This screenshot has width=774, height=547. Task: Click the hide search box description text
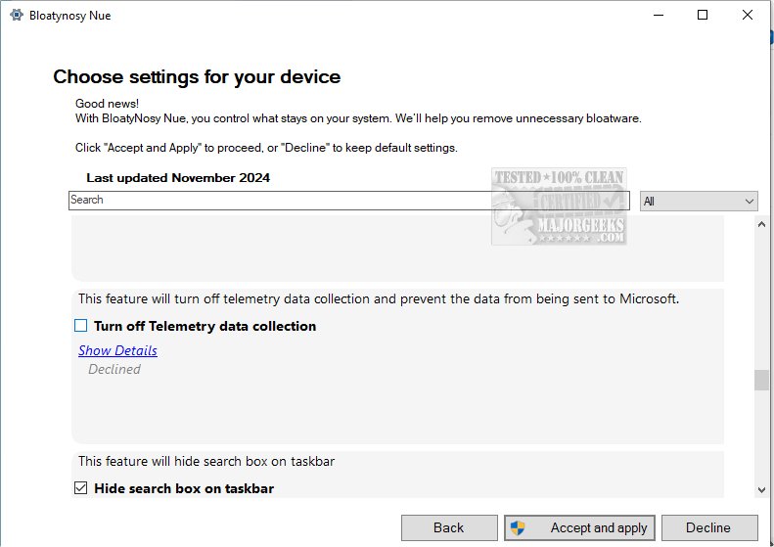(x=206, y=461)
